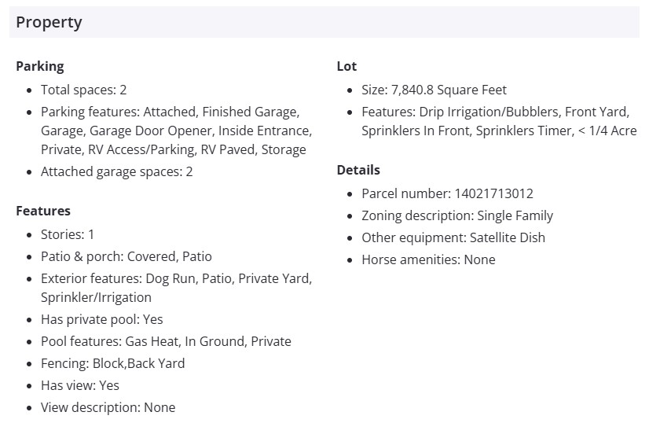Click the Exterior features: Dog Run entry
The height and width of the screenshot is (434, 649).
click(x=176, y=278)
